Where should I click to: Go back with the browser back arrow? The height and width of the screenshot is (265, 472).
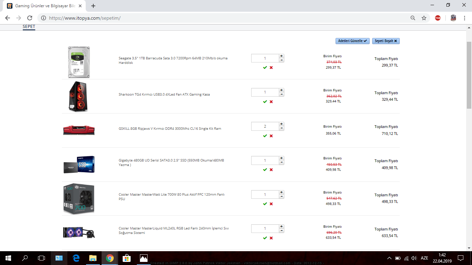(8, 18)
